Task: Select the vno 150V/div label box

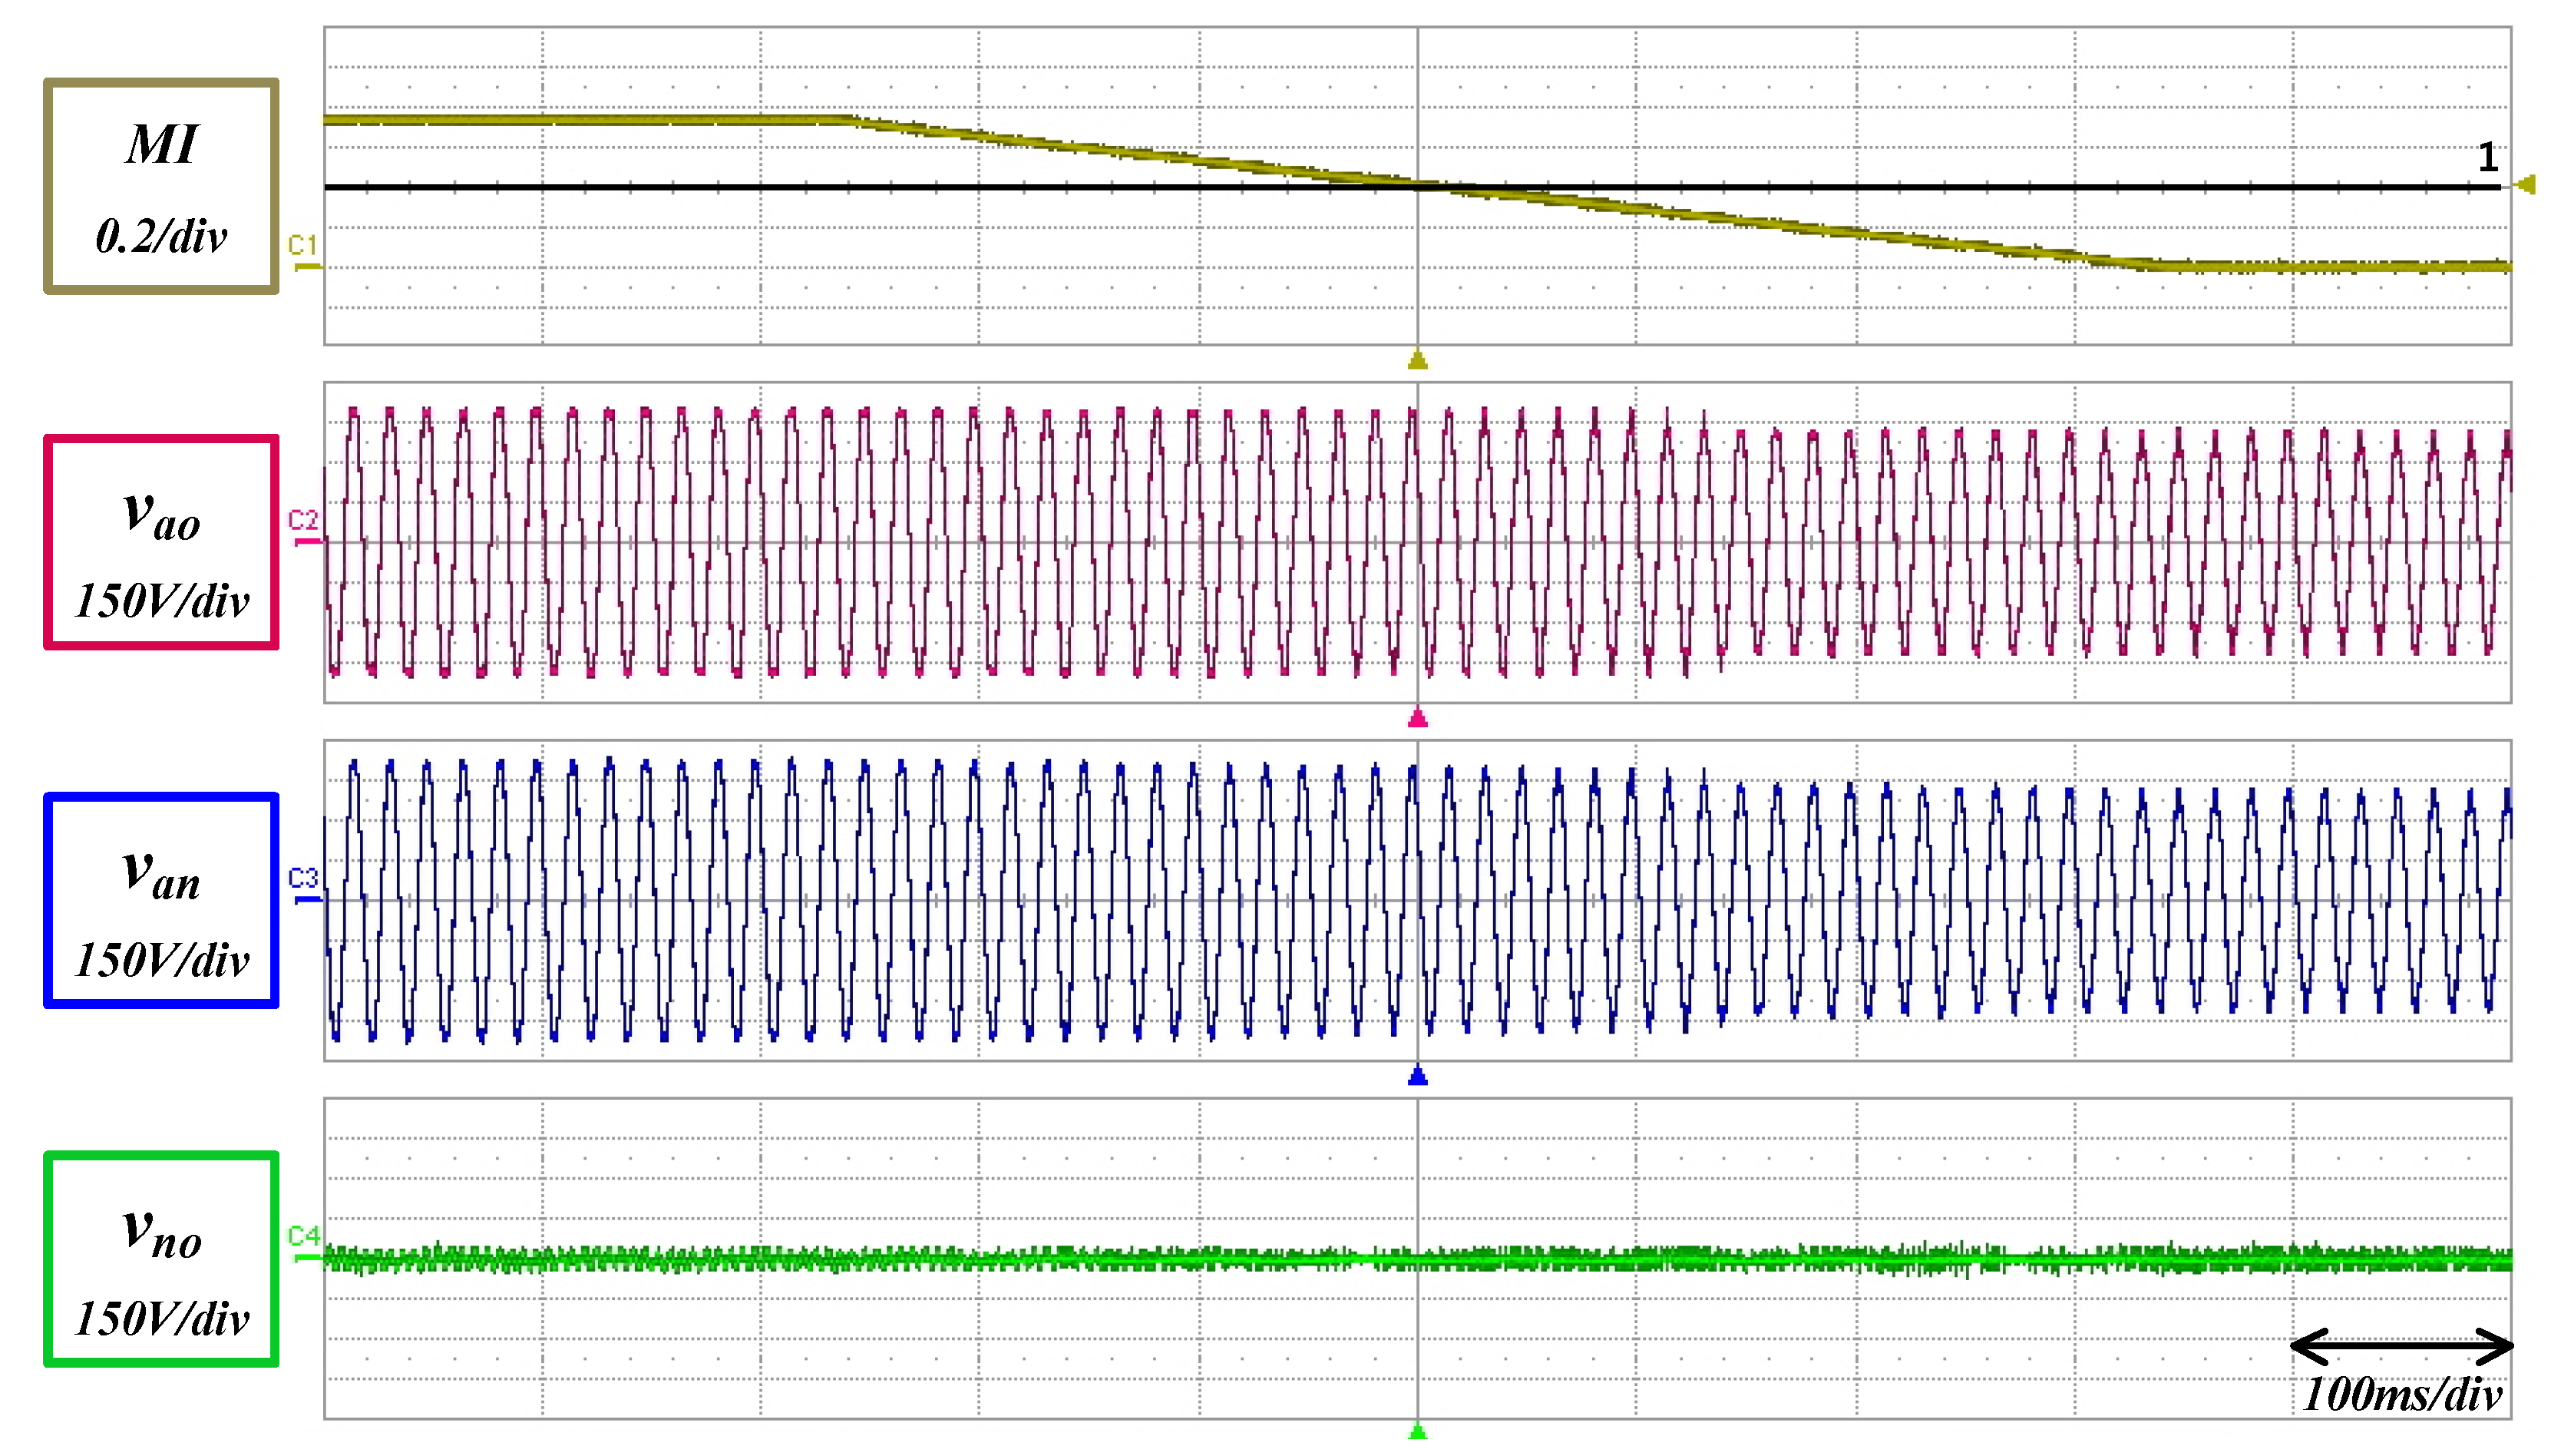Action: (161, 1258)
